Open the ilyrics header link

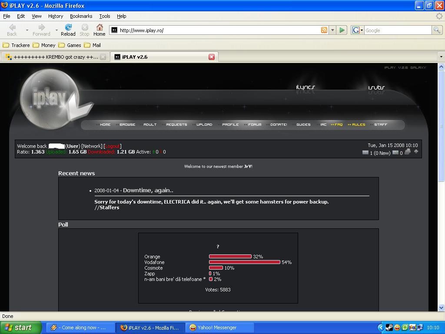tap(306, 87)
